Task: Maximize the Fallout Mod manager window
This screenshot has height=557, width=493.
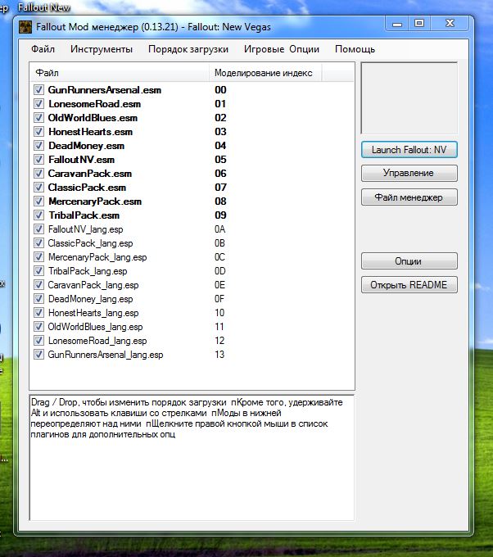Action: 419,24
